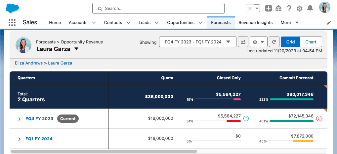Refresh the forecast data

pos(274,42)
